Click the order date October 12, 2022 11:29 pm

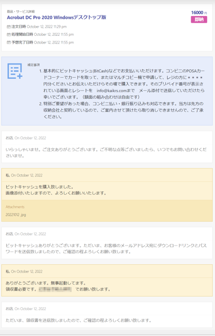[x=47, y=27]
